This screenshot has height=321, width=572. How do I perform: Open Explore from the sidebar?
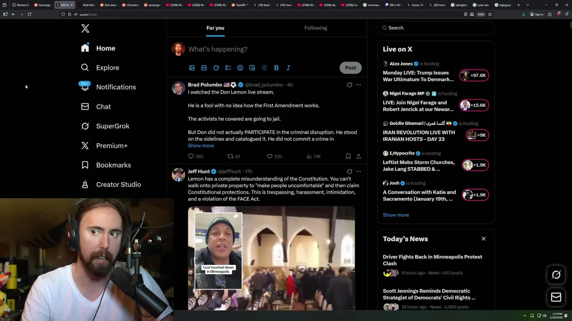tap(100, 68)
